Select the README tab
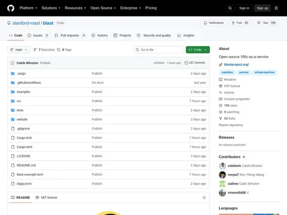 tap(20, 198)
